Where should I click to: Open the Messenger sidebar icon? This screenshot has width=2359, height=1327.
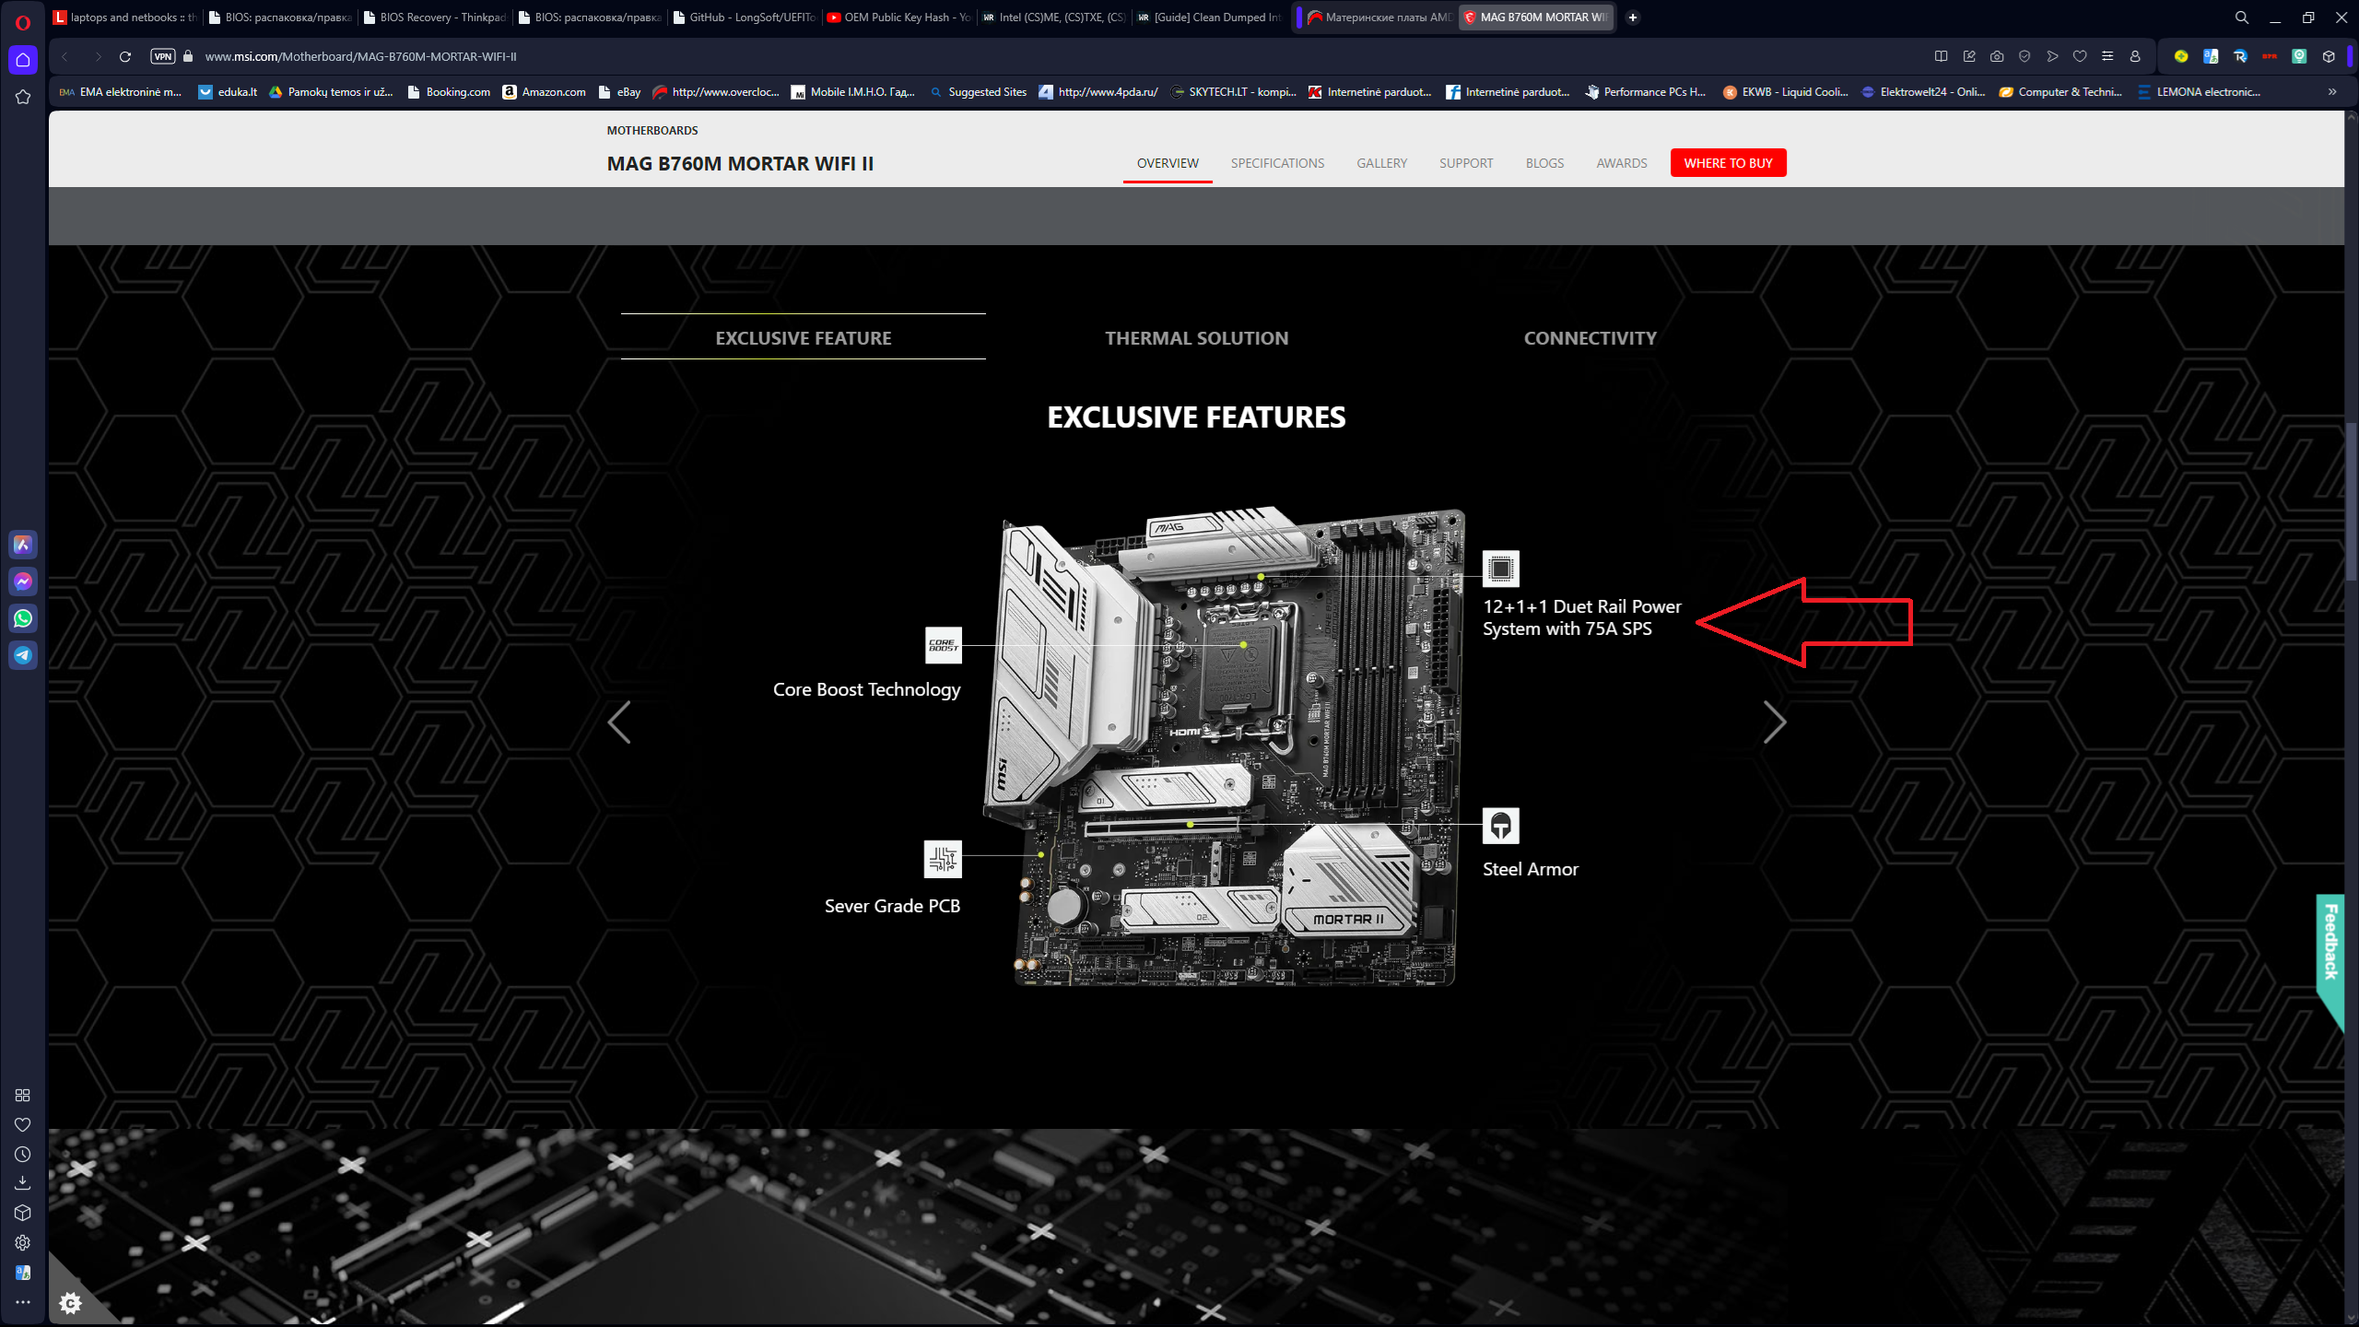pyautogui.click(x=23, y=581)
